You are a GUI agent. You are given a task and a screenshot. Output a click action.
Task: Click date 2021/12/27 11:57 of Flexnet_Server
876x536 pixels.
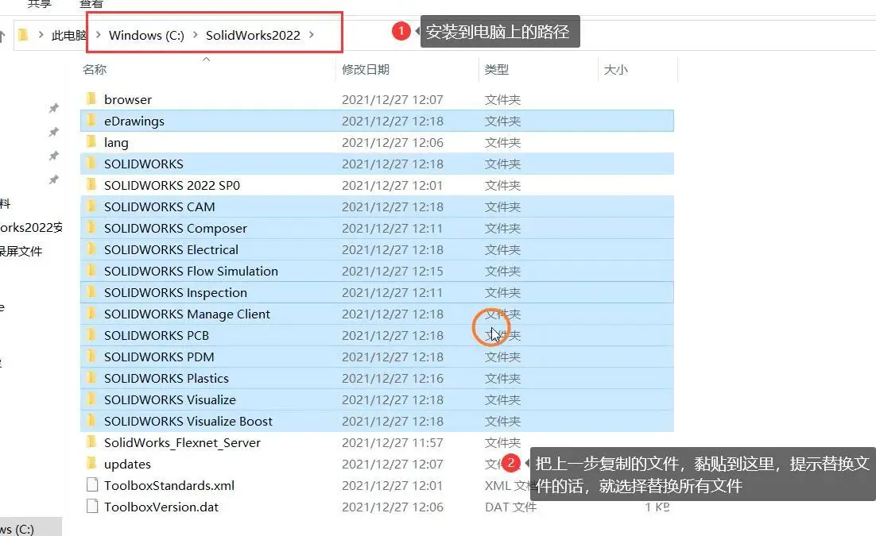(x=392, y=443)
